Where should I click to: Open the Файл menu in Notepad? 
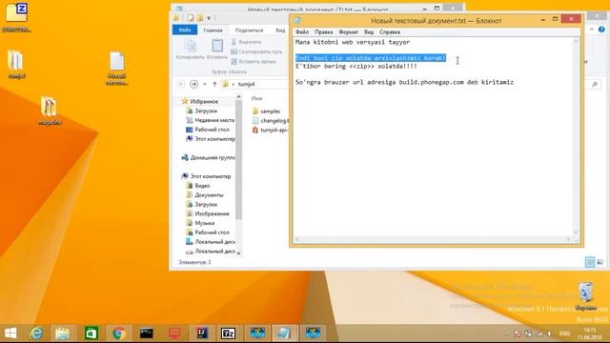point(302,31)
